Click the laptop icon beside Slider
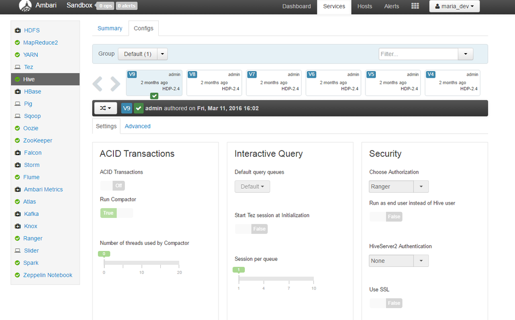 coord(18,250)
